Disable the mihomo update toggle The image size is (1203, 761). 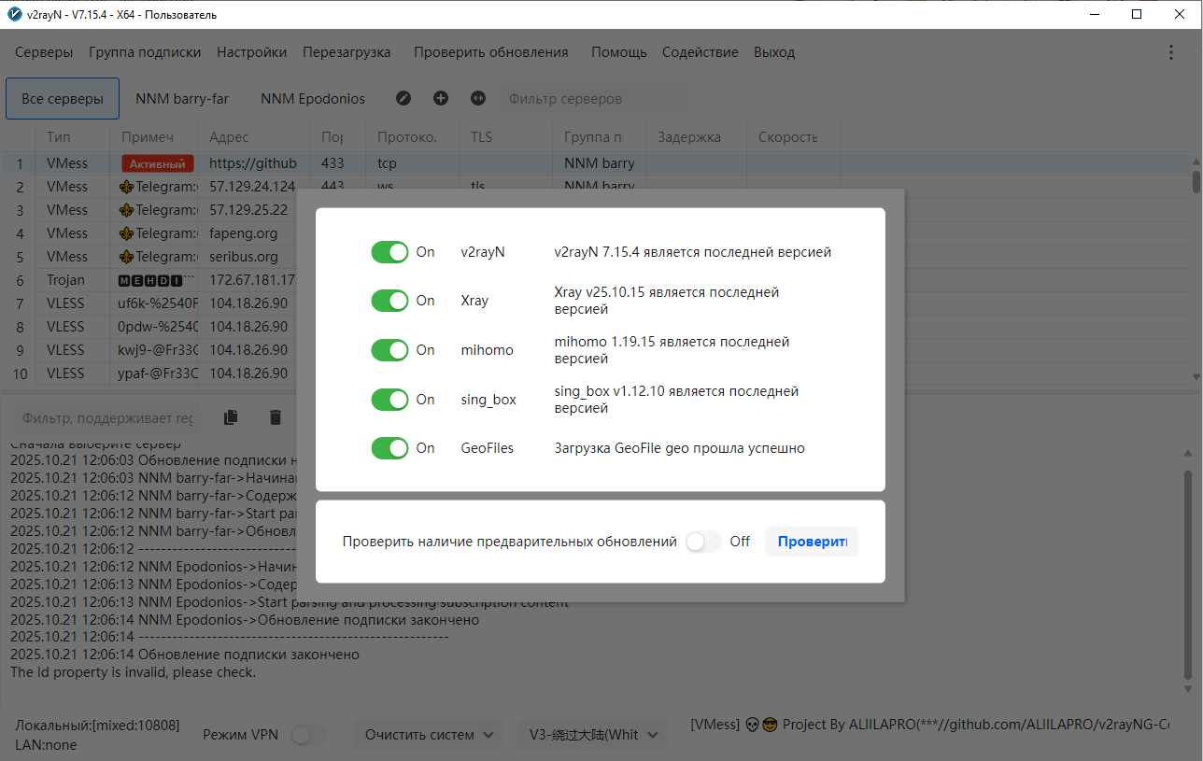pyautogui.click(x=389, y=350)
